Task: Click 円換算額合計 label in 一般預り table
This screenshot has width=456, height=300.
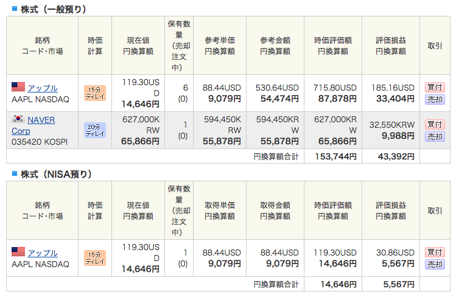Action: (x=276, y=156)
